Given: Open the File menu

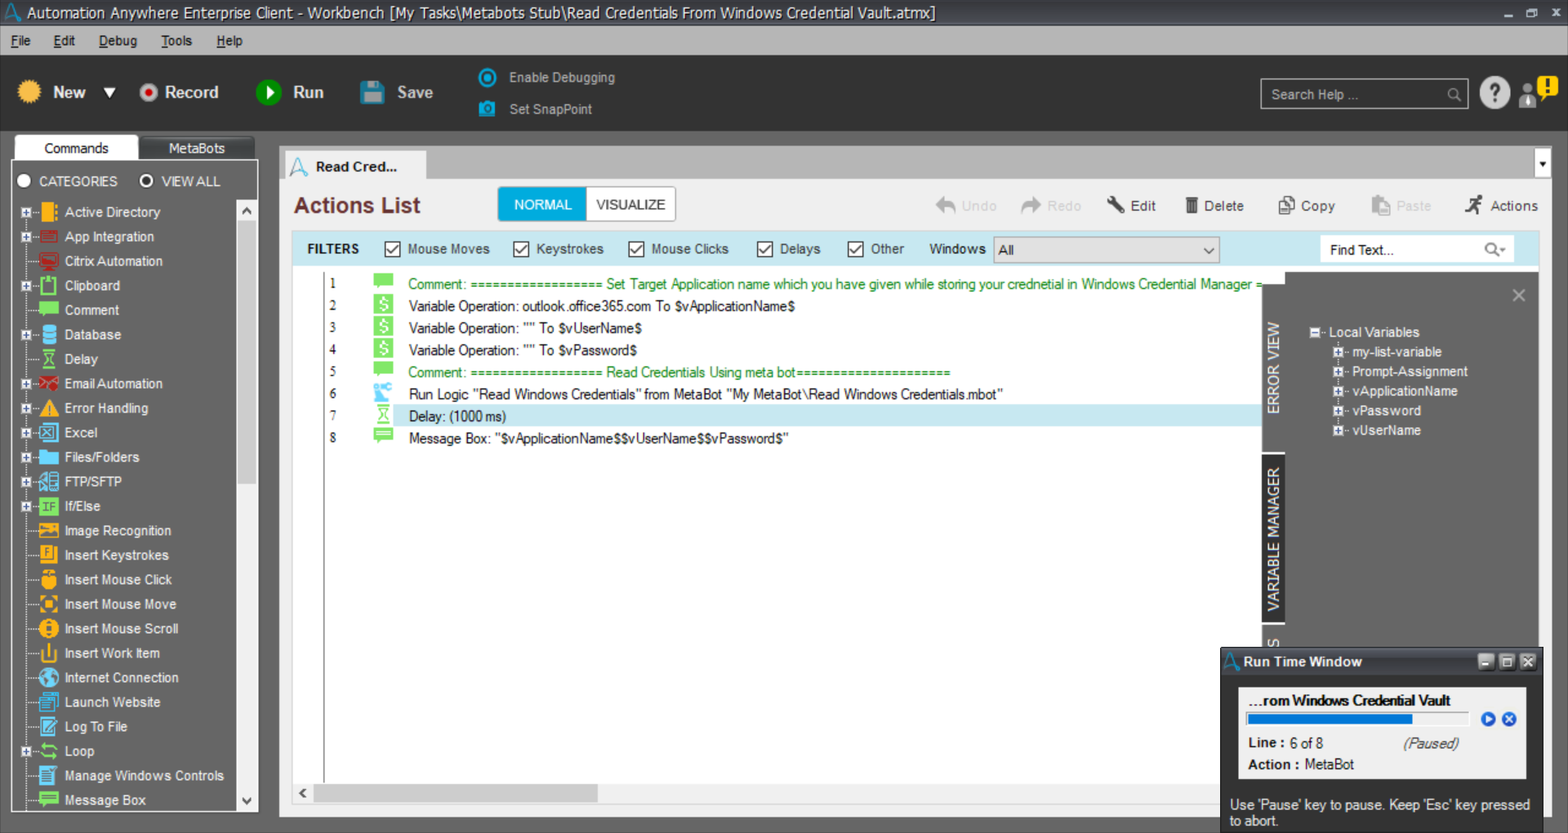Looking at the screenshot, I should pos(20,41).
